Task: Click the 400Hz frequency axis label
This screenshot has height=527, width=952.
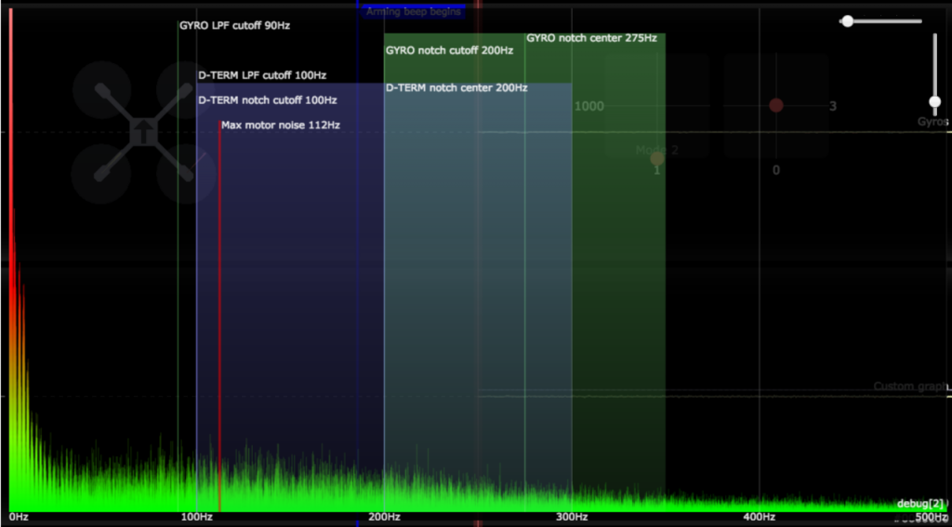Action: pyautogui.click(x=759, y=517)
